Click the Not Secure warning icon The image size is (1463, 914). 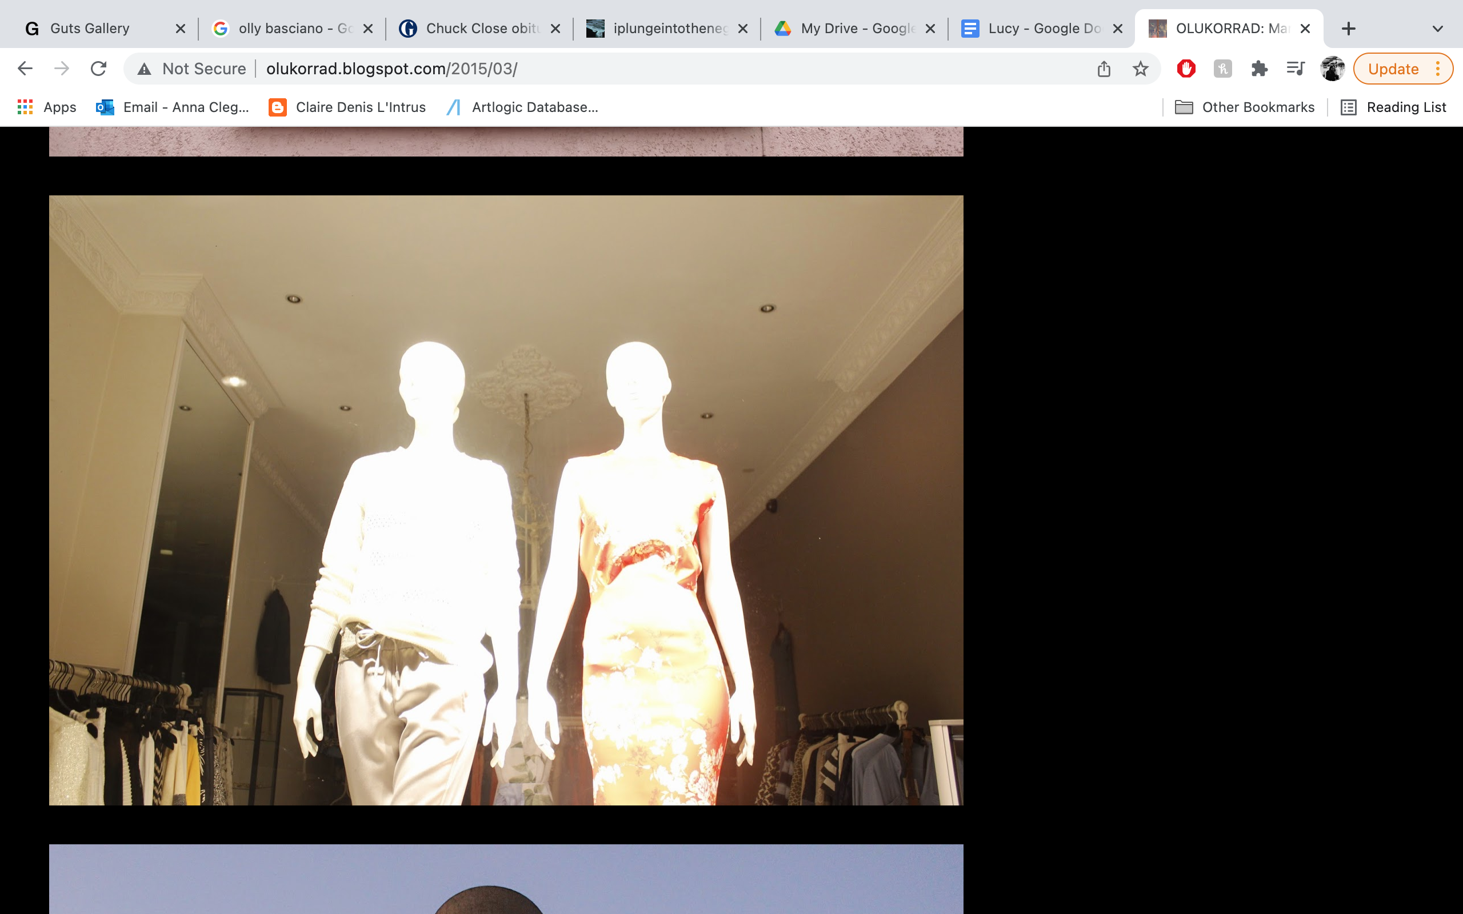[144, 69]
